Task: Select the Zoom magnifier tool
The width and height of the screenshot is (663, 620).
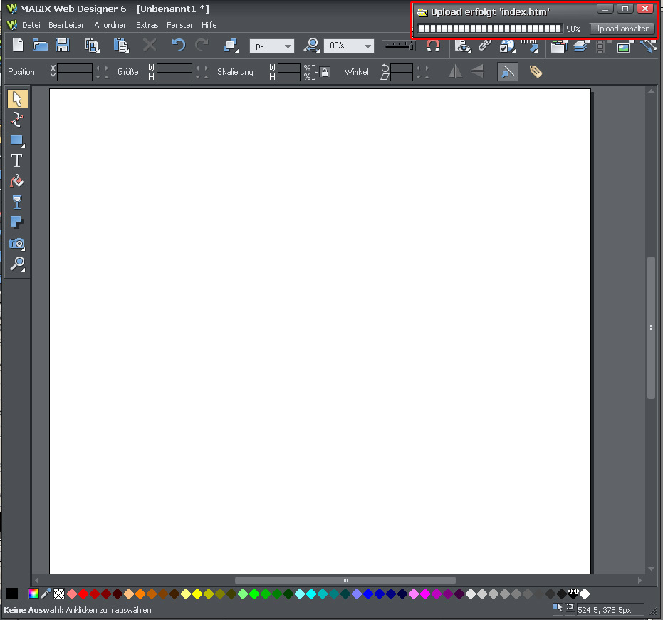Action: (x=17, y=264)
